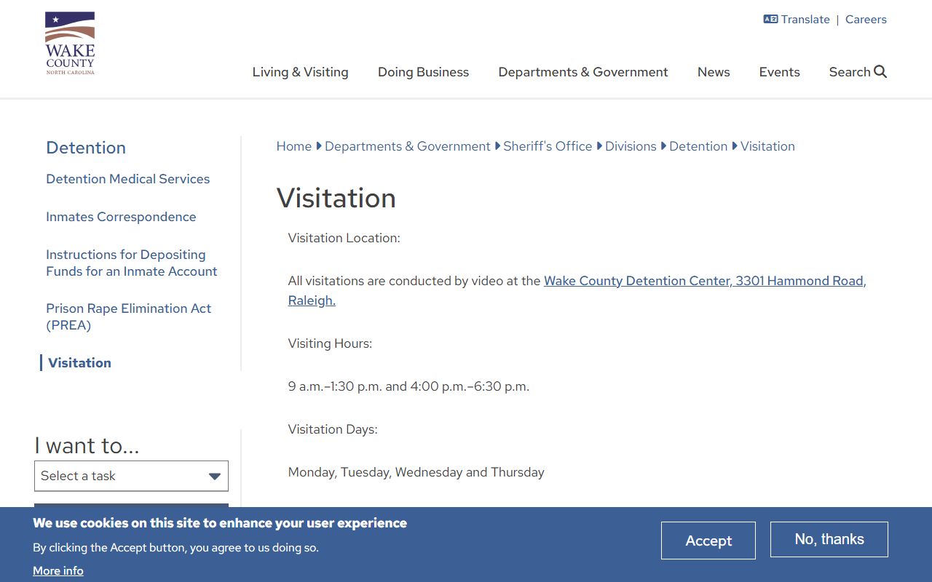This screenshot has width=932, height=582.
Task: Click the Search text in navigation
Action: [850, 72]
